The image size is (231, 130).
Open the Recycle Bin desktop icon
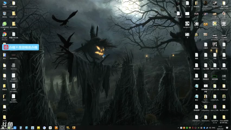coord(5,14)
